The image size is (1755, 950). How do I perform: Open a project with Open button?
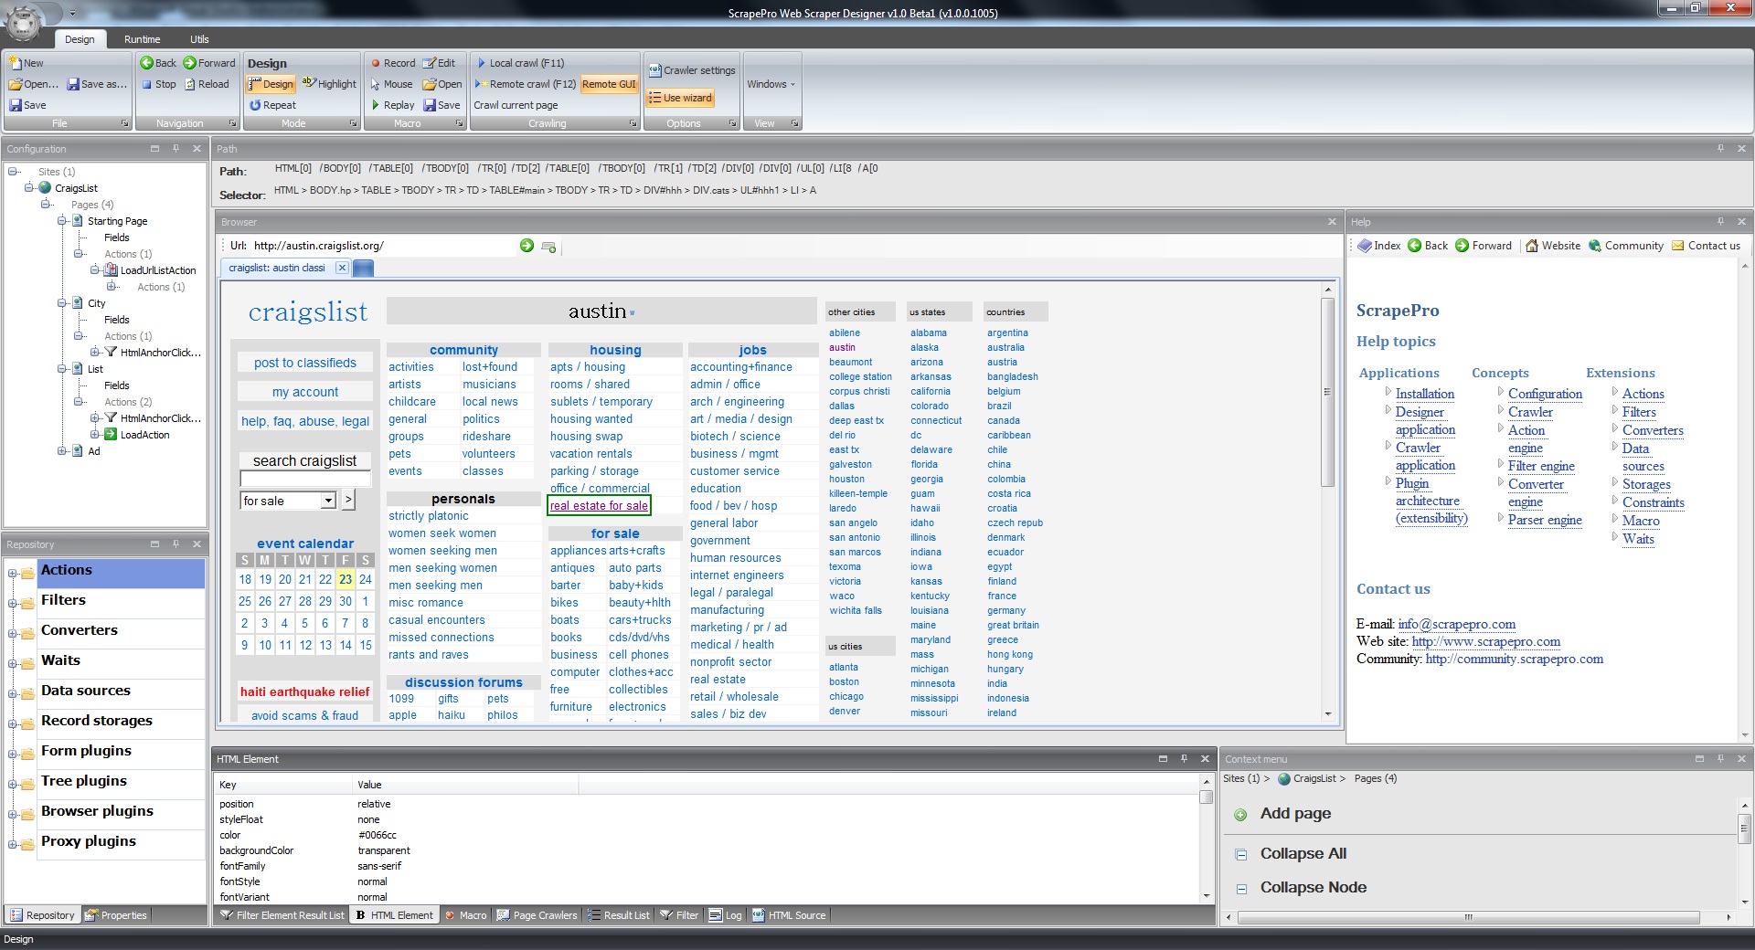[x=34, y=84]
